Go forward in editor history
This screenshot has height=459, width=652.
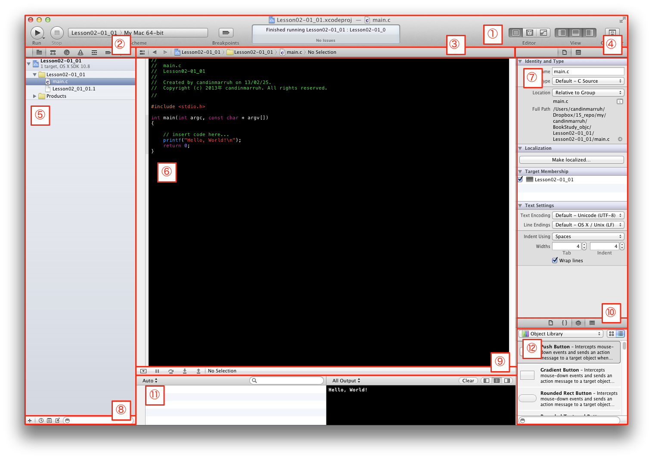pyautogui.click(x=165, y=52)
